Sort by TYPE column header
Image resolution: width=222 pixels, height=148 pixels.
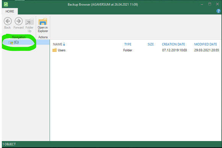(128, 44)
